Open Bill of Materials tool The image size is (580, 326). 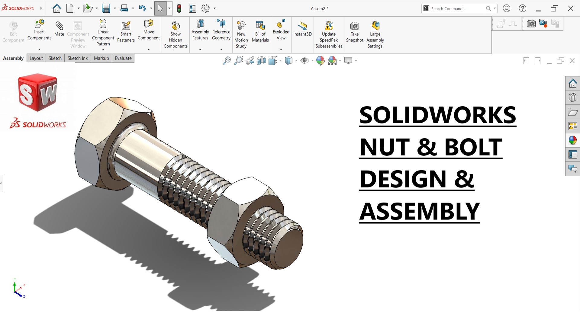tap(260, 26)
